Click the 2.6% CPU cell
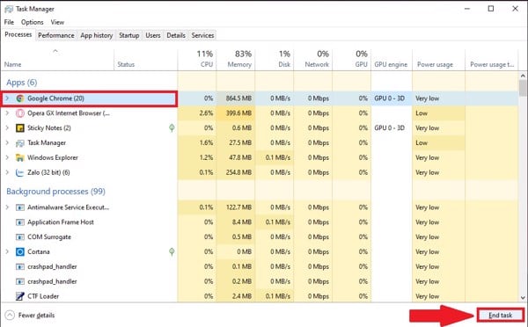The height and width of the screenshot is (327, 528). [x=197, y=113]
